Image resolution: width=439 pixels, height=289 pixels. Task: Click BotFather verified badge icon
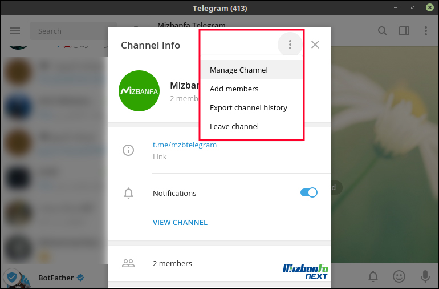pyautogui.click(x=80, y=278)
